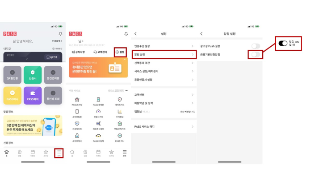The height and width of the screenshot is (186, 332).
Task: Go back from the 알림 설정 screen
Action: click(202, 34)
